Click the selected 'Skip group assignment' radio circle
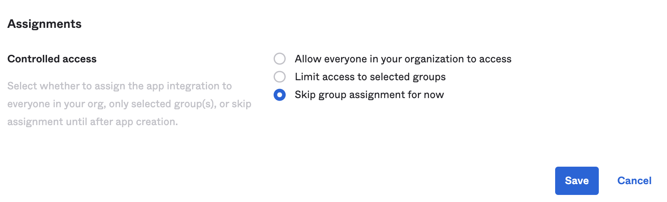667x202 pixels. 279,95
